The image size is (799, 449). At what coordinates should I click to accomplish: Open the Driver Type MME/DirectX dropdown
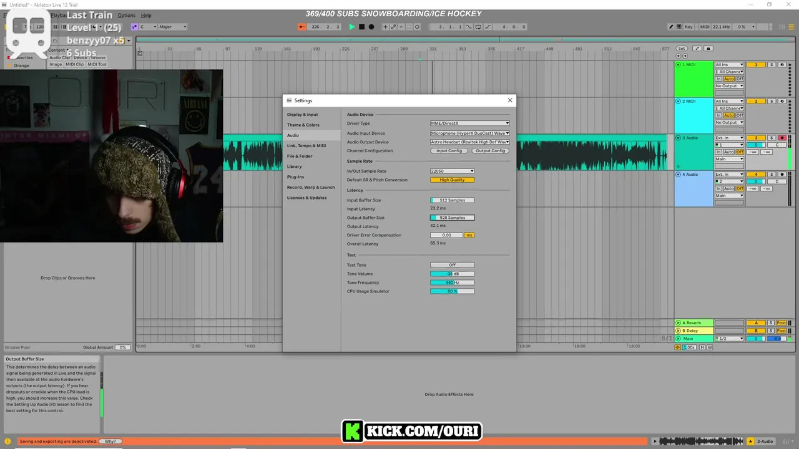point(469,123)
